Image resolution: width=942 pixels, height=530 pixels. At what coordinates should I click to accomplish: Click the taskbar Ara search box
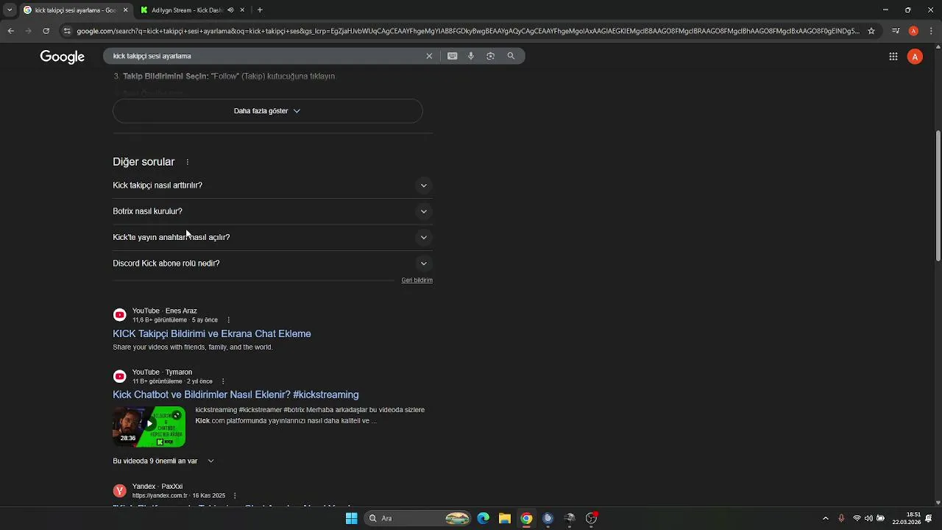point(417,518)
